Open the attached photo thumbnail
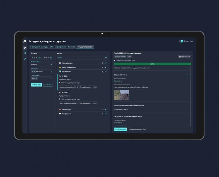This screenshot has width=219, height=177. click(x=121, y=95)
